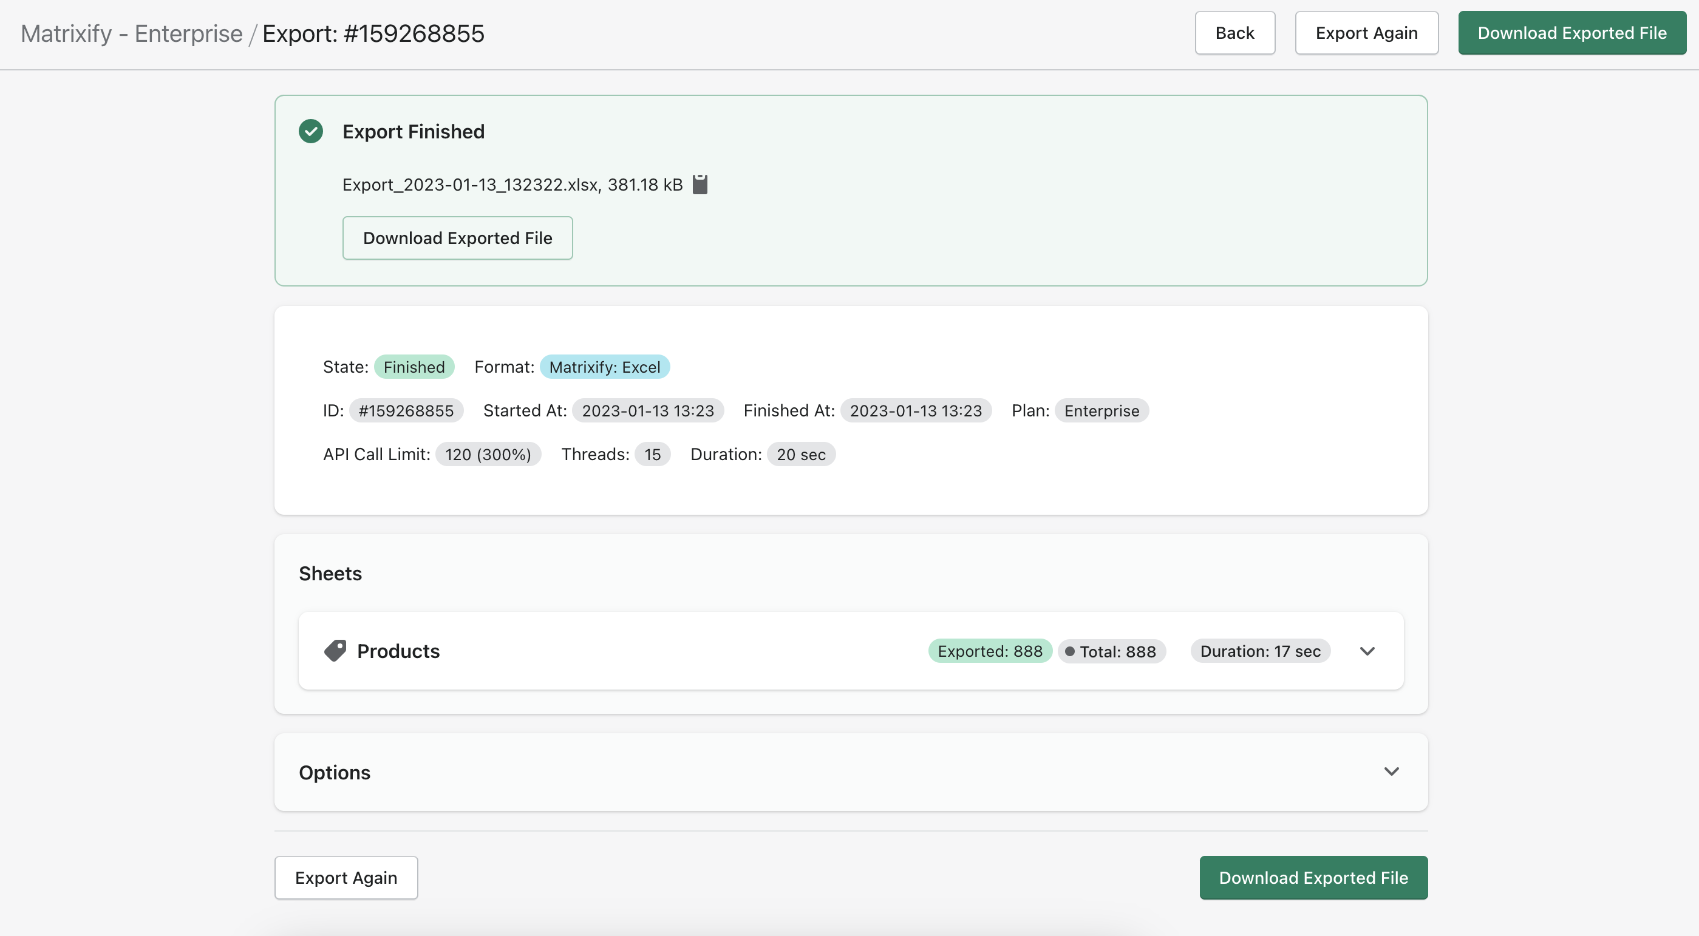Image resolution: width=1699 pixels, height=936 pixels.
Task: Click the Matrixify: Excel format badge
Action: (604, 367)
